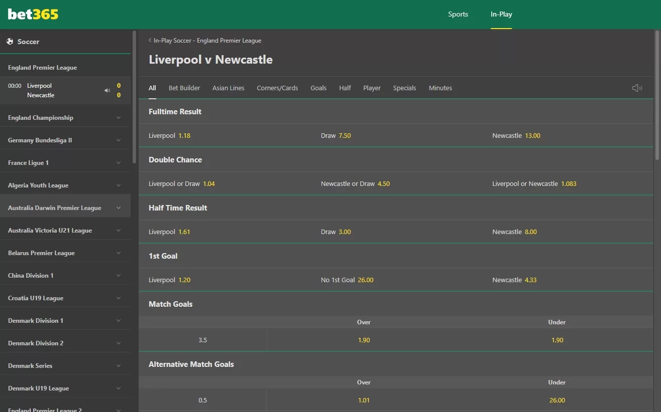661x412 pixels.
Task: Click the sidebar vertical scrollbar
Action: coord(134,97)
